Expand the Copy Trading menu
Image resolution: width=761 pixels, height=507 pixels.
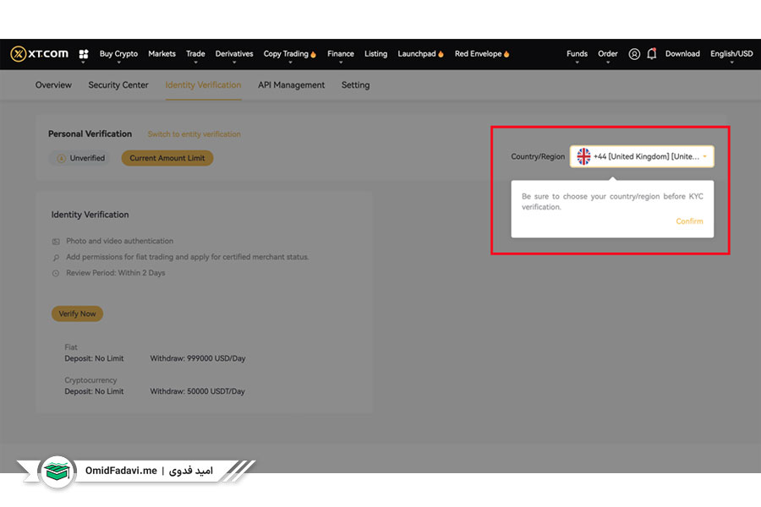click(x=289, y=54)
